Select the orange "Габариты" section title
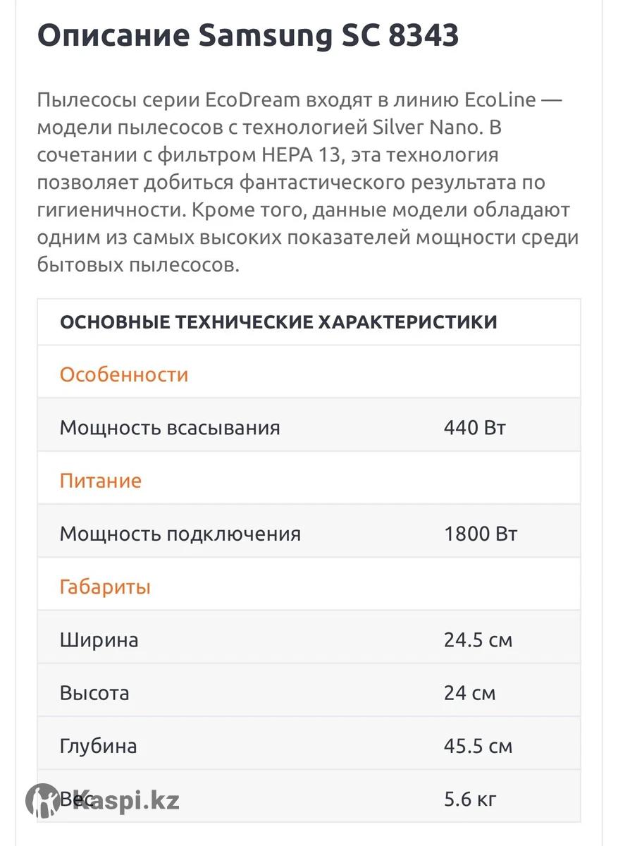The height and width of the screenshot is (846, 618). pos(105,587)
